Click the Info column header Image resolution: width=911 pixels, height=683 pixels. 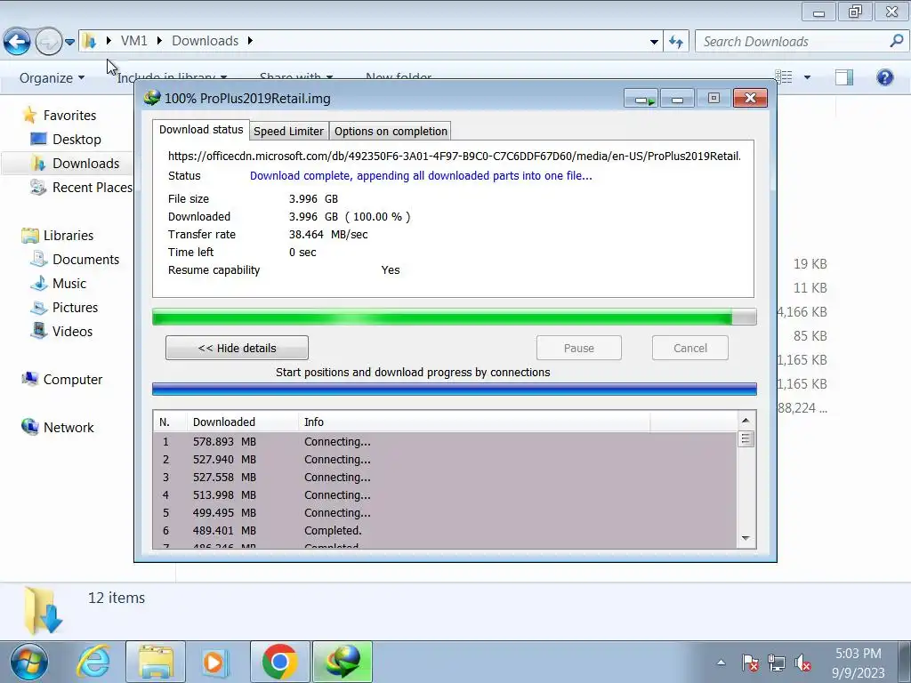474,422
